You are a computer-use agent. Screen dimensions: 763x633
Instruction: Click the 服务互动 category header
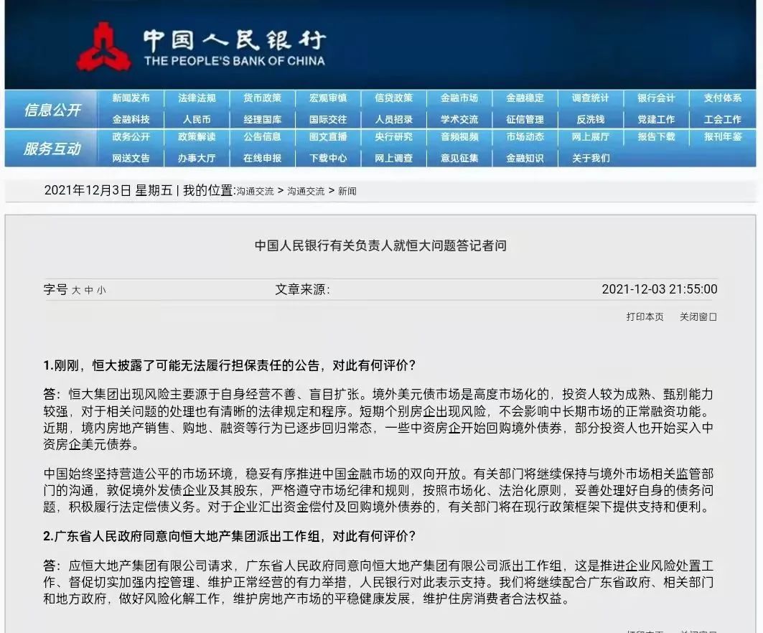coord(52,149)
